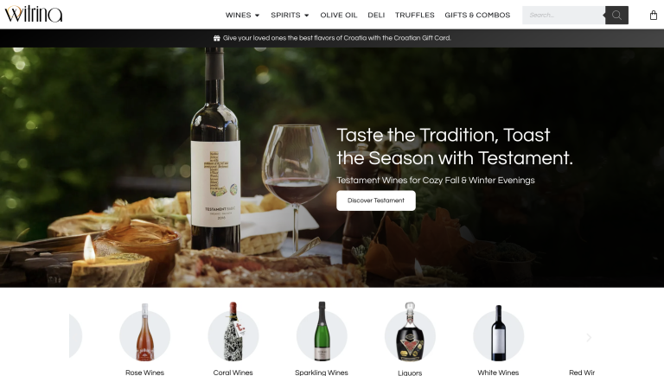Screen dimensions: 664x376
Task: Open Gifts & Combos page
Action: 477,16
